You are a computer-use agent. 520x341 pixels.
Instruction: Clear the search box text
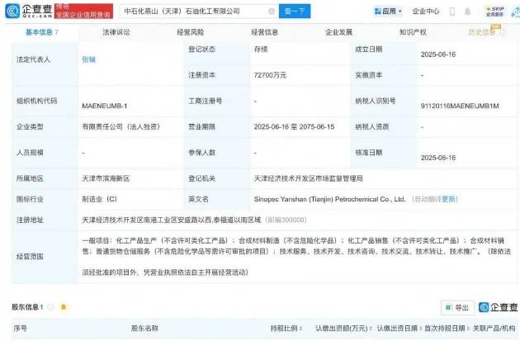pyautogui.click(x=267, y=12)
